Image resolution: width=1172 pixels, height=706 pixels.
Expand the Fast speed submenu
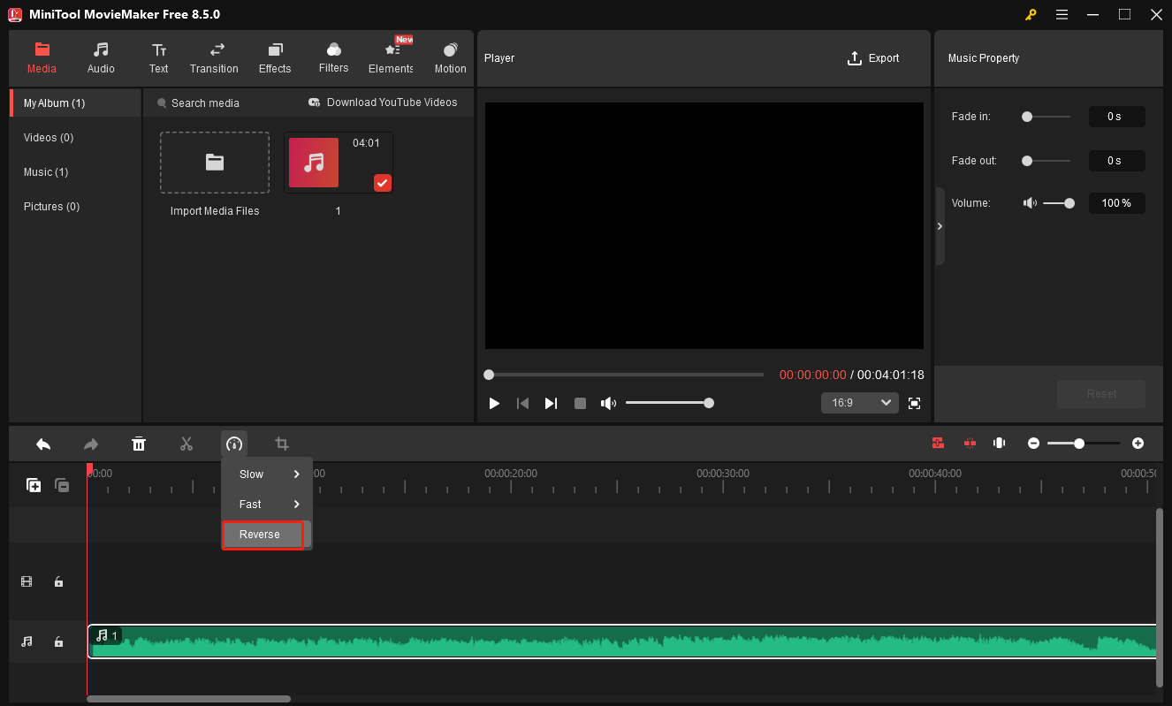[x=261, y=504]
